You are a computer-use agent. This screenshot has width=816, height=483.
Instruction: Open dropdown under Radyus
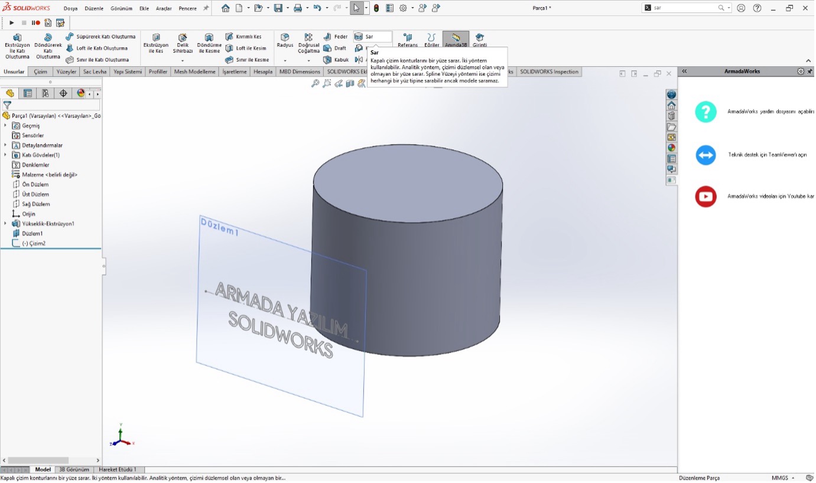[x=285, y=61]
